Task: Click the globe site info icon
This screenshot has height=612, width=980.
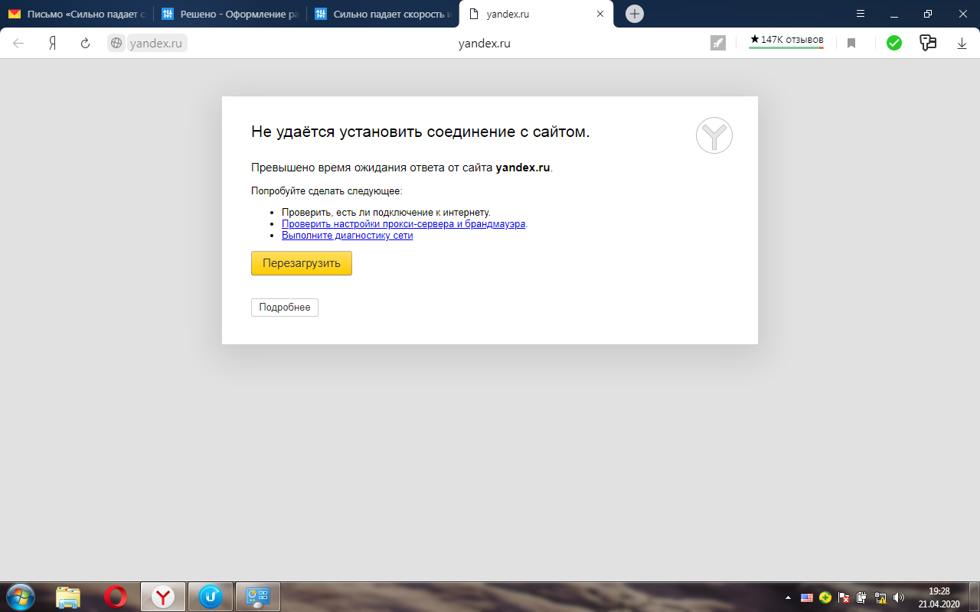Action: coord(116,44)
